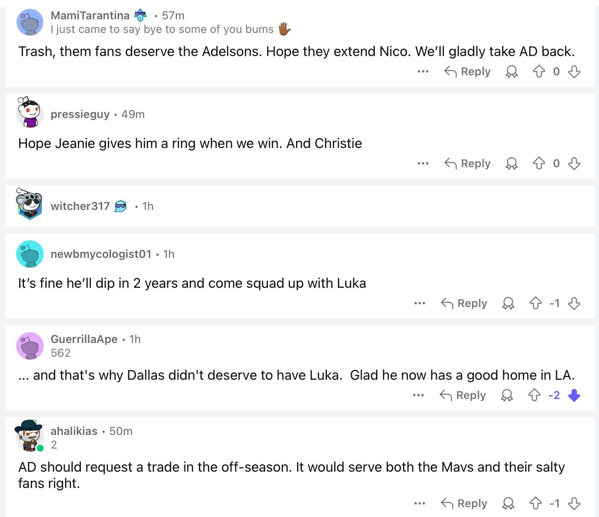Upvote pressieguy's comment about Jeanie
599x517 pixels.
click(539, 163)
